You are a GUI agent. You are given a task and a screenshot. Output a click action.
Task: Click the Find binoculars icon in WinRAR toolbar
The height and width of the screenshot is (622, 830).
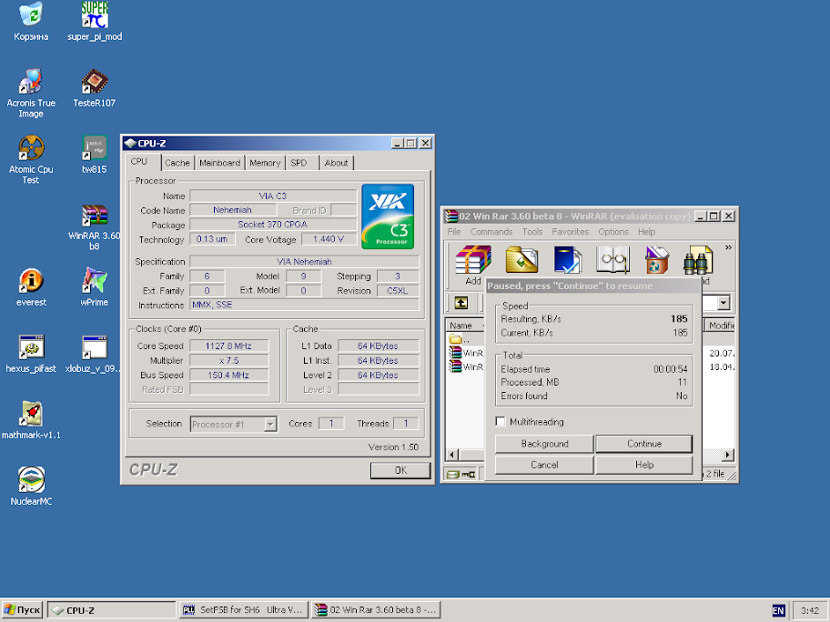[698, 260]
